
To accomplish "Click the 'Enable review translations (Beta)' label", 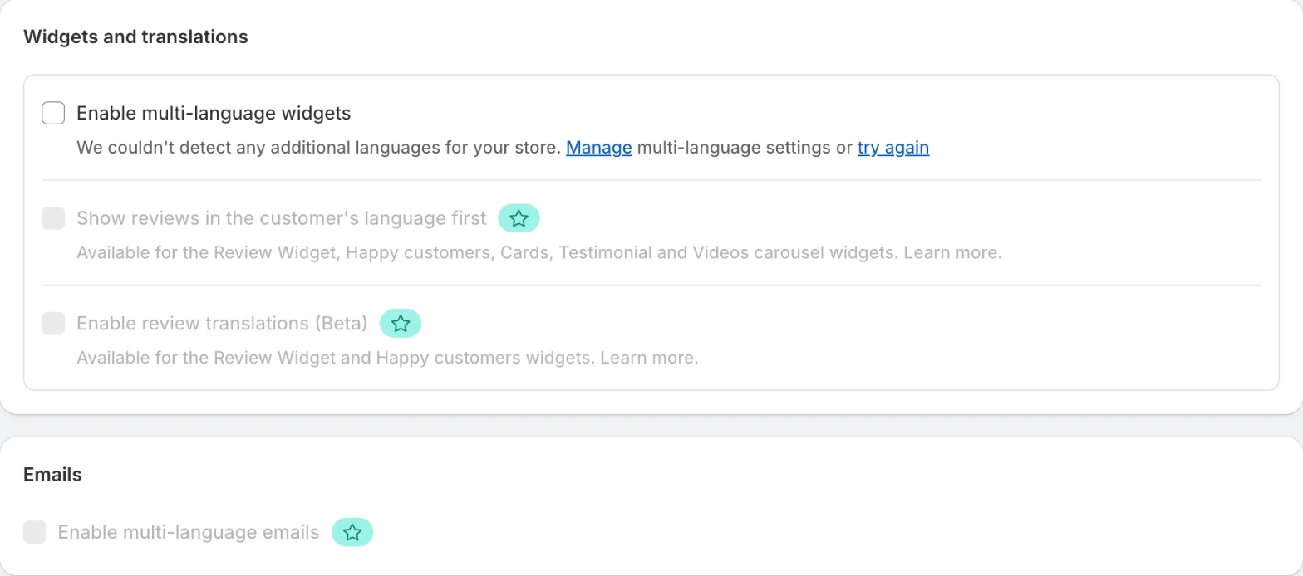I will click(222, 323).
